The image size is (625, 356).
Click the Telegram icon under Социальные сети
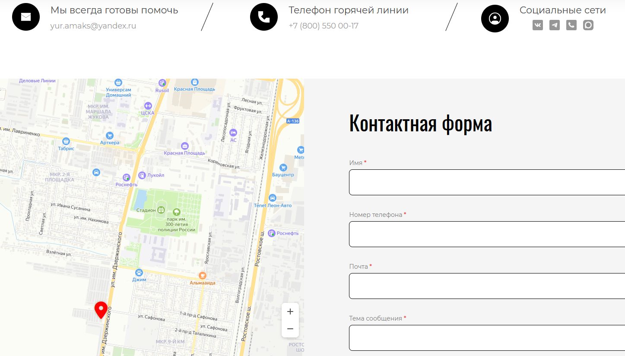(x=554, y=25)
